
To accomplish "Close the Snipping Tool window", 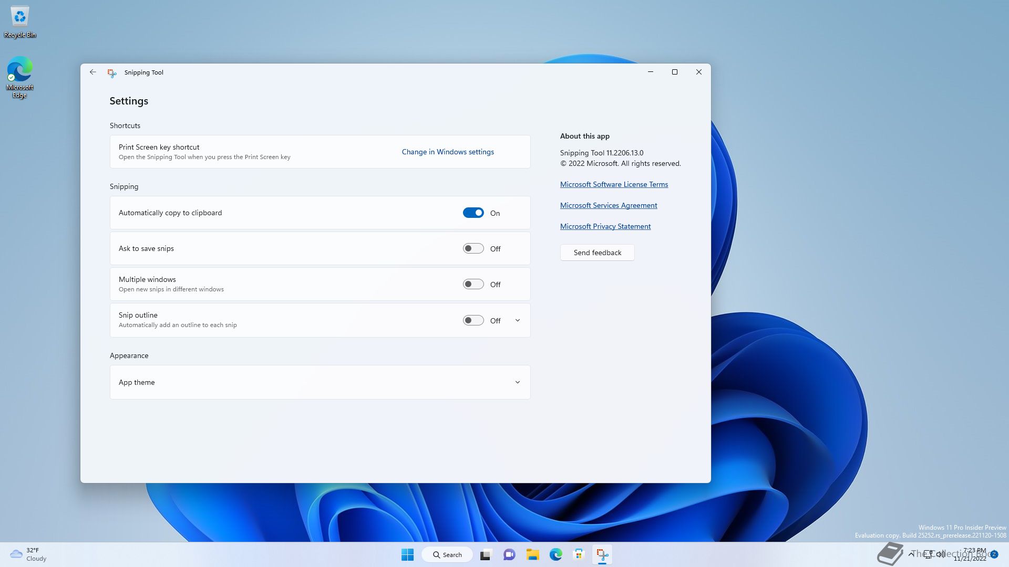I will [699, 72].
